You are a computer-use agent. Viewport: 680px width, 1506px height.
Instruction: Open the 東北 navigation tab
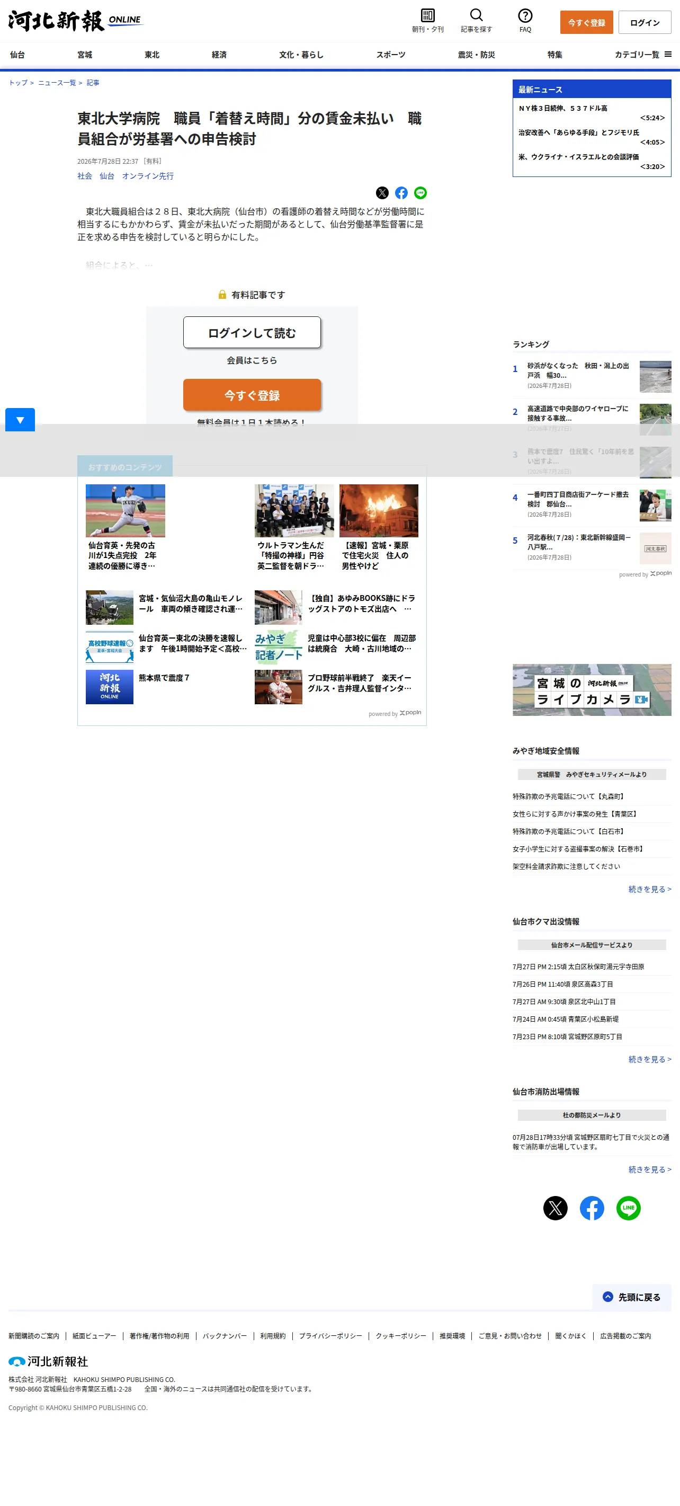(x=152, y=55)
